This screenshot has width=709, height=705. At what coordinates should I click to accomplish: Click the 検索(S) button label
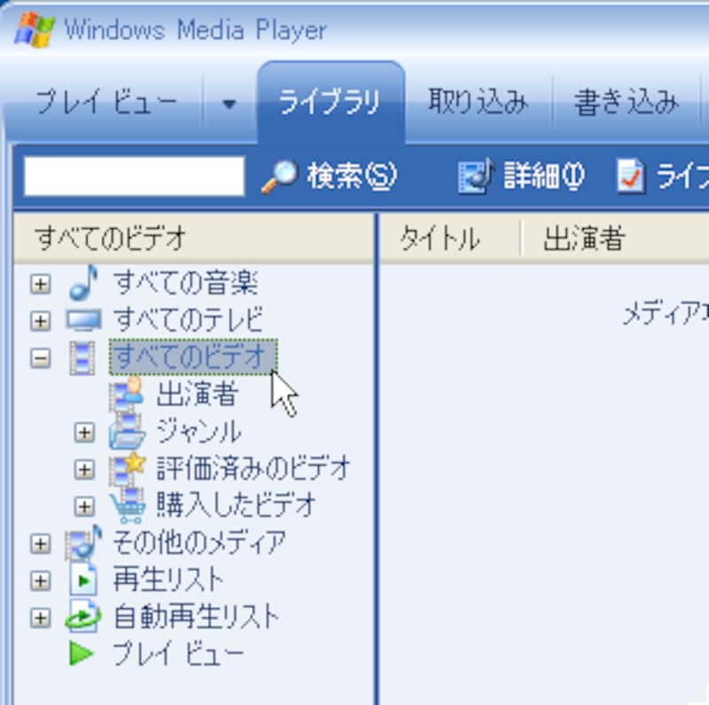click(352, 176)
